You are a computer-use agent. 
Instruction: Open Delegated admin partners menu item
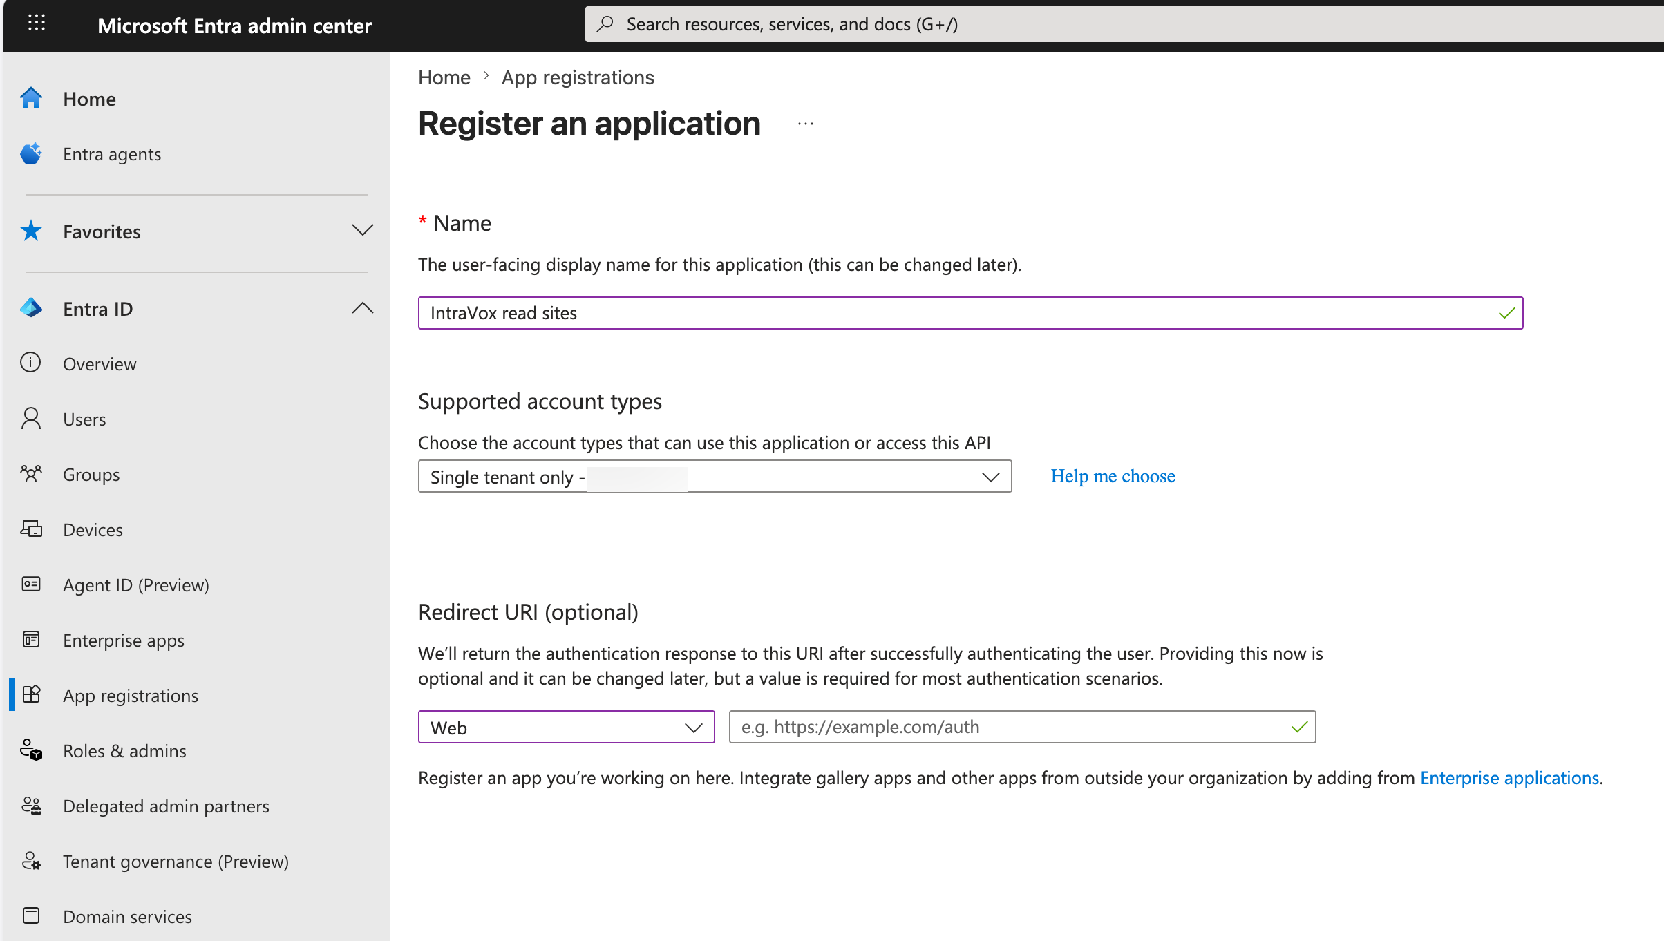point(166,806)
